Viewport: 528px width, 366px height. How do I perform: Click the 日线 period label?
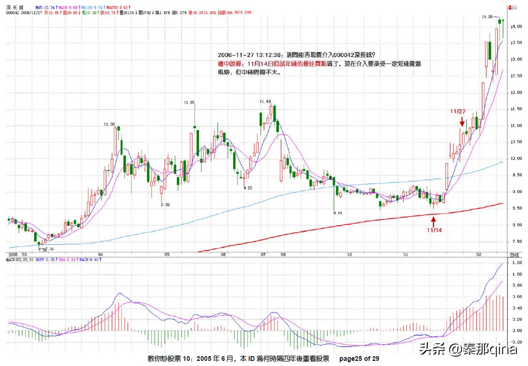pos(514,255)
